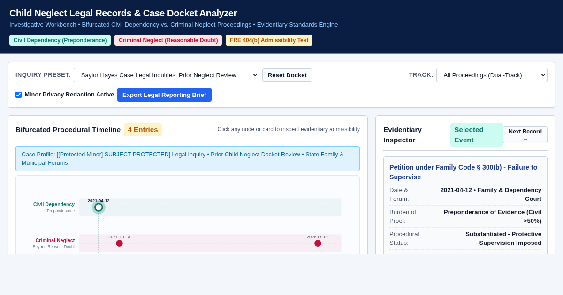Screen dimensions: 563x295
Task: Click the 2021-10-18 criminal neglect timeline node
Action: point(119,243)
